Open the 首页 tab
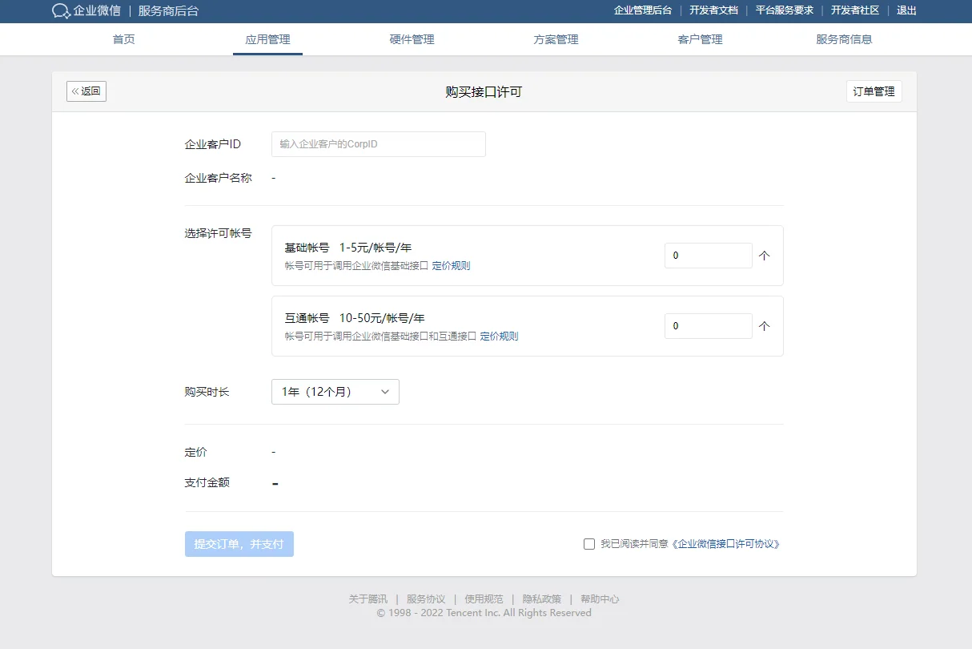This screenshot has width=972, height=649. pyautogui.click(x=124, y=39)
